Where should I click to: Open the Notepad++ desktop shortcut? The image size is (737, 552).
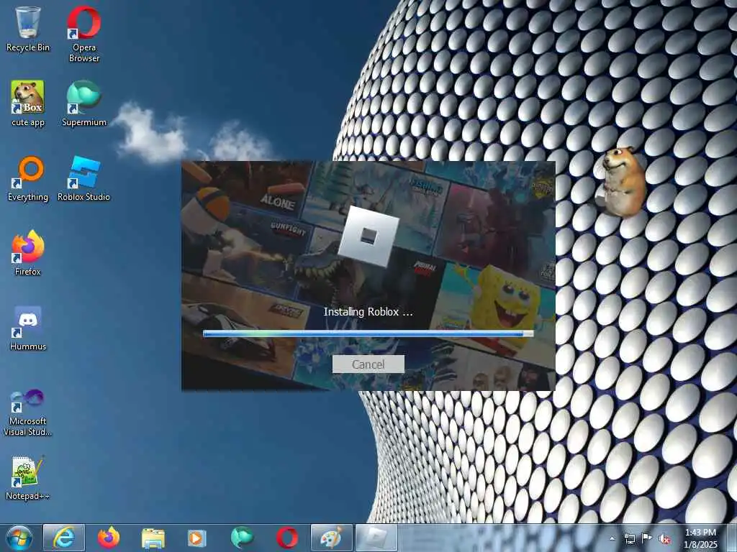coord(28,478)
